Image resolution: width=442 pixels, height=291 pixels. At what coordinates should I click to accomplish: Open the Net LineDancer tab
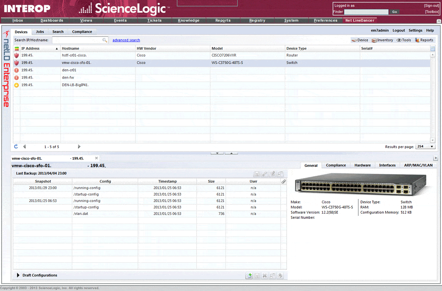(359, 21)
